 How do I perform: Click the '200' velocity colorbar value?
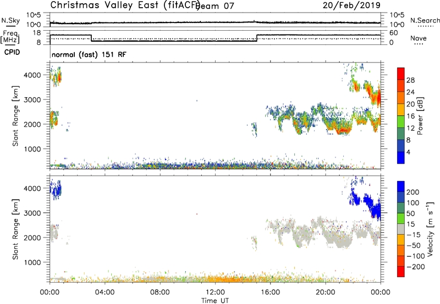[x=413, y=192]
